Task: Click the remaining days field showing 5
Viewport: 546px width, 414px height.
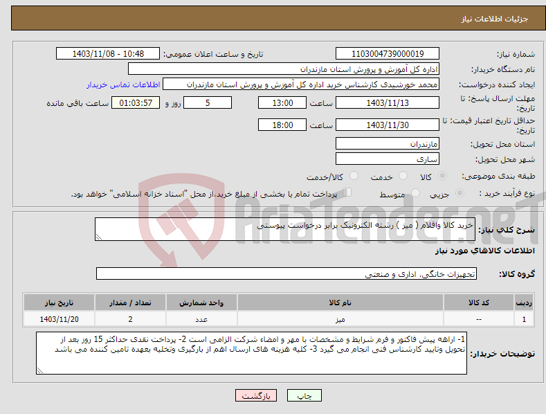Action: (x=208, y=102)
